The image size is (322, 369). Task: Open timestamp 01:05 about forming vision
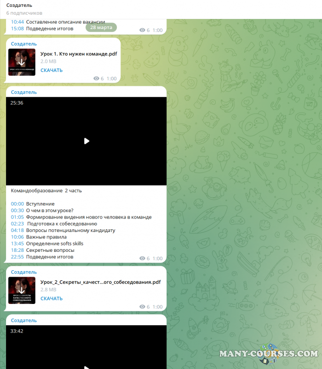pos(17,217)
